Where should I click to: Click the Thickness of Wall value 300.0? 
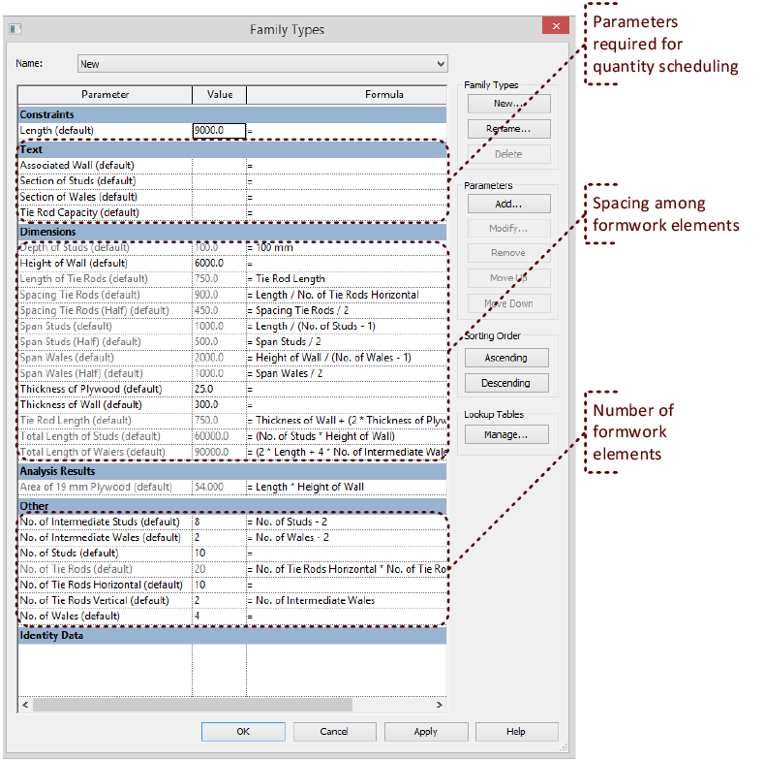tap(218, 404)
